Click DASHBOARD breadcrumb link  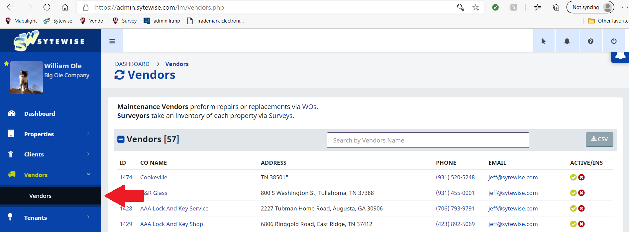132,64
